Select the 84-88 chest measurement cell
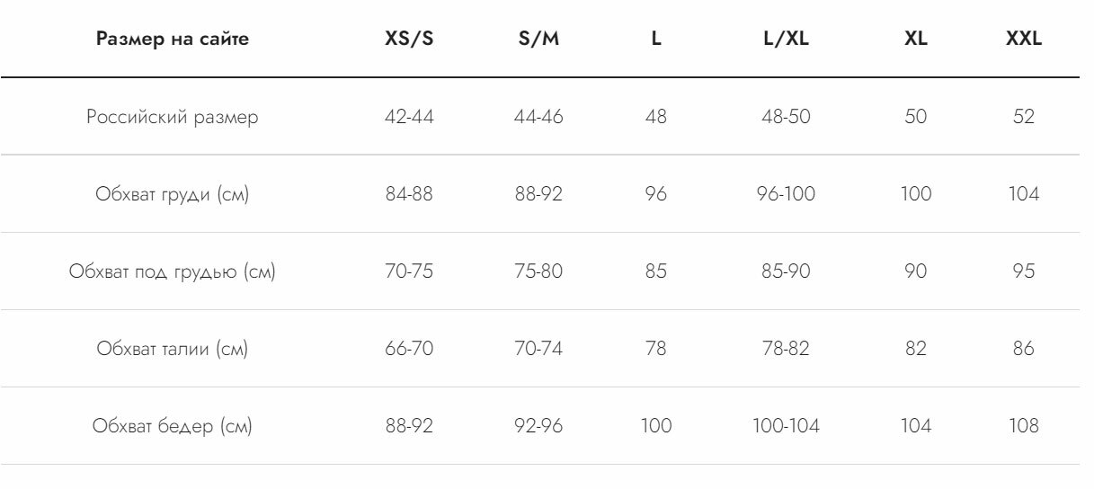This screenshot has width=1094, height=489. 409,194
